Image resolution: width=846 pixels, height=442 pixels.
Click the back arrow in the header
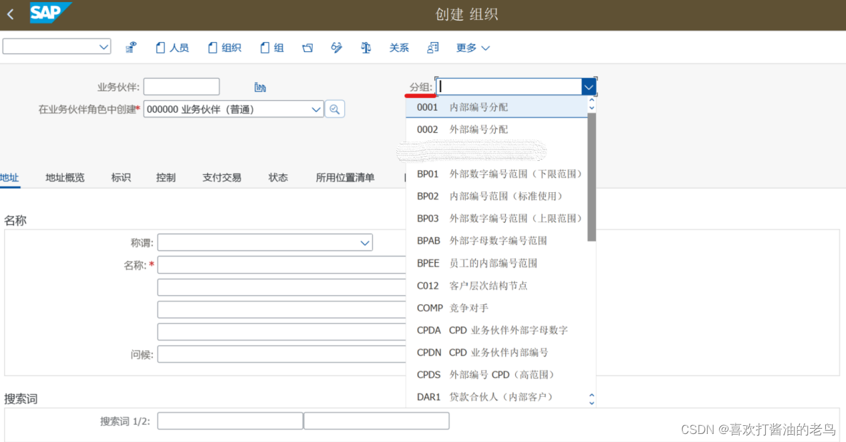[10, 13]
